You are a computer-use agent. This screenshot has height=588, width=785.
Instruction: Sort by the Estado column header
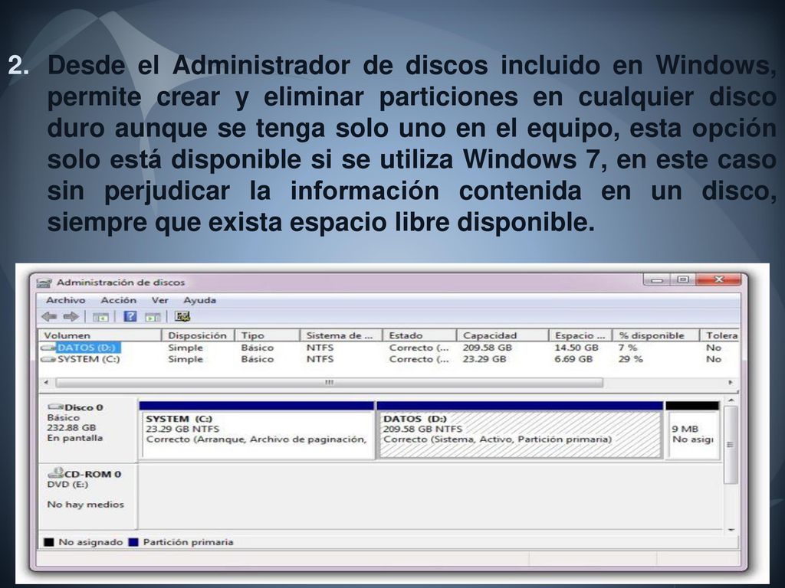[x=419, y=335]
